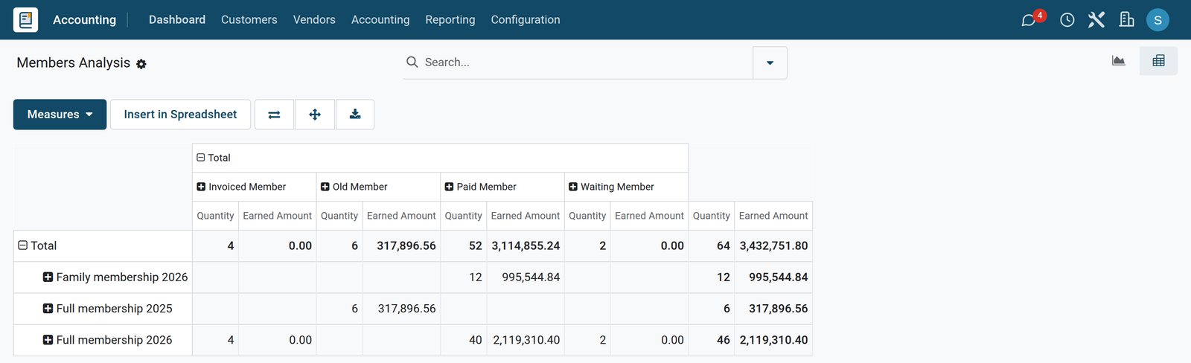Viewport: 1191px width, 363px height.
Task: Click the Accounting app title
Action: (x=85, y=20)
